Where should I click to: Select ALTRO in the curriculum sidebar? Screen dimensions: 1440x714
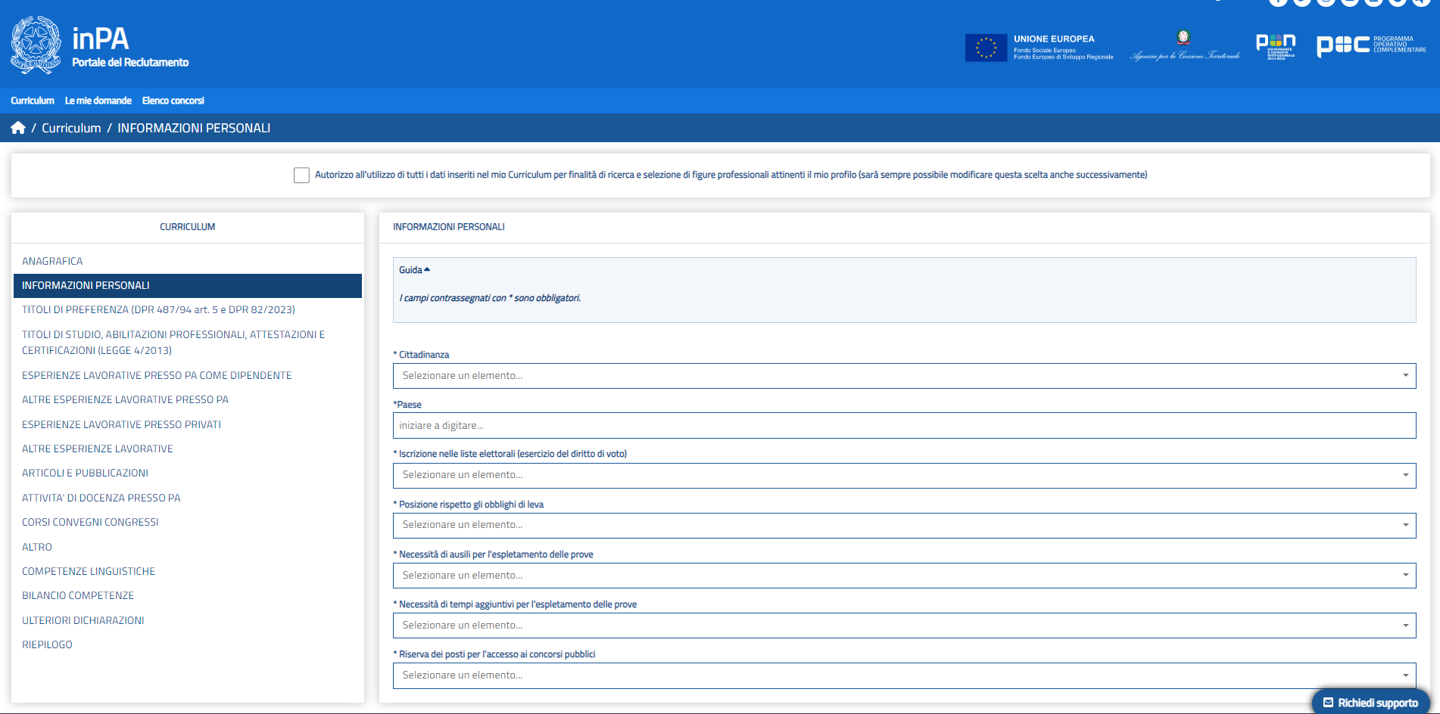point(188,547)
